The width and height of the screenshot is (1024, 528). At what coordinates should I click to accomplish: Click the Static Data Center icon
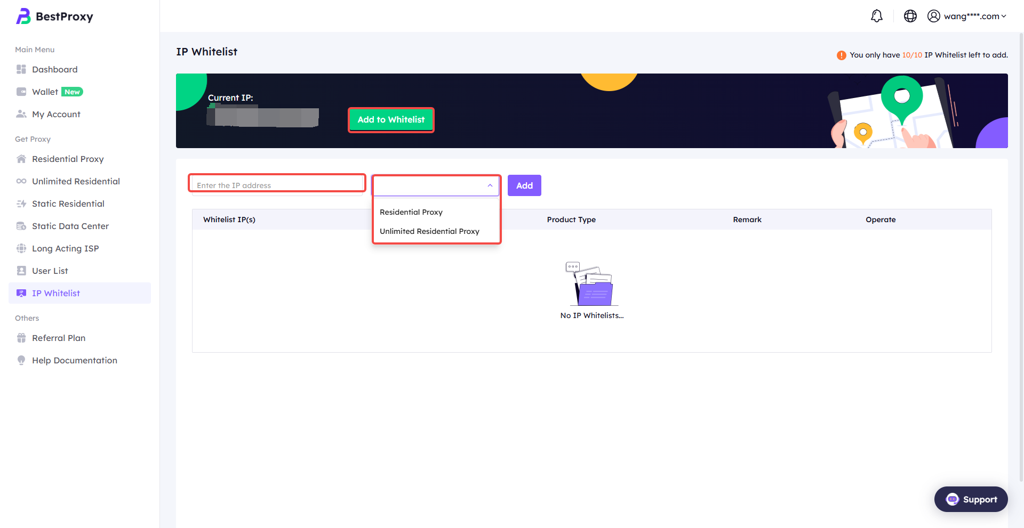click(x=21, y=226)
